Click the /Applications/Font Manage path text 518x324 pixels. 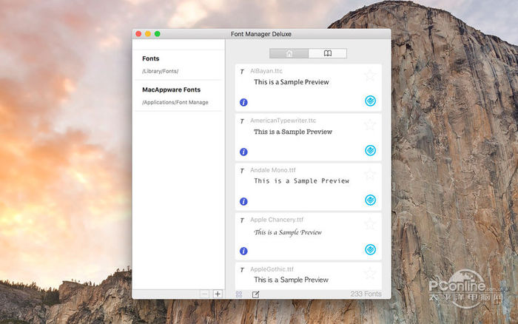coord(175,102)
